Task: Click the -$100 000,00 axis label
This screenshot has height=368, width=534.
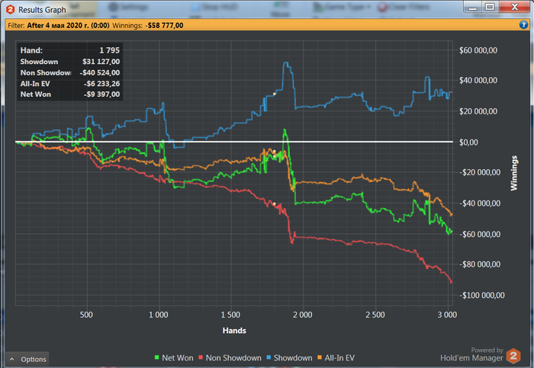Action: [481, 295]
